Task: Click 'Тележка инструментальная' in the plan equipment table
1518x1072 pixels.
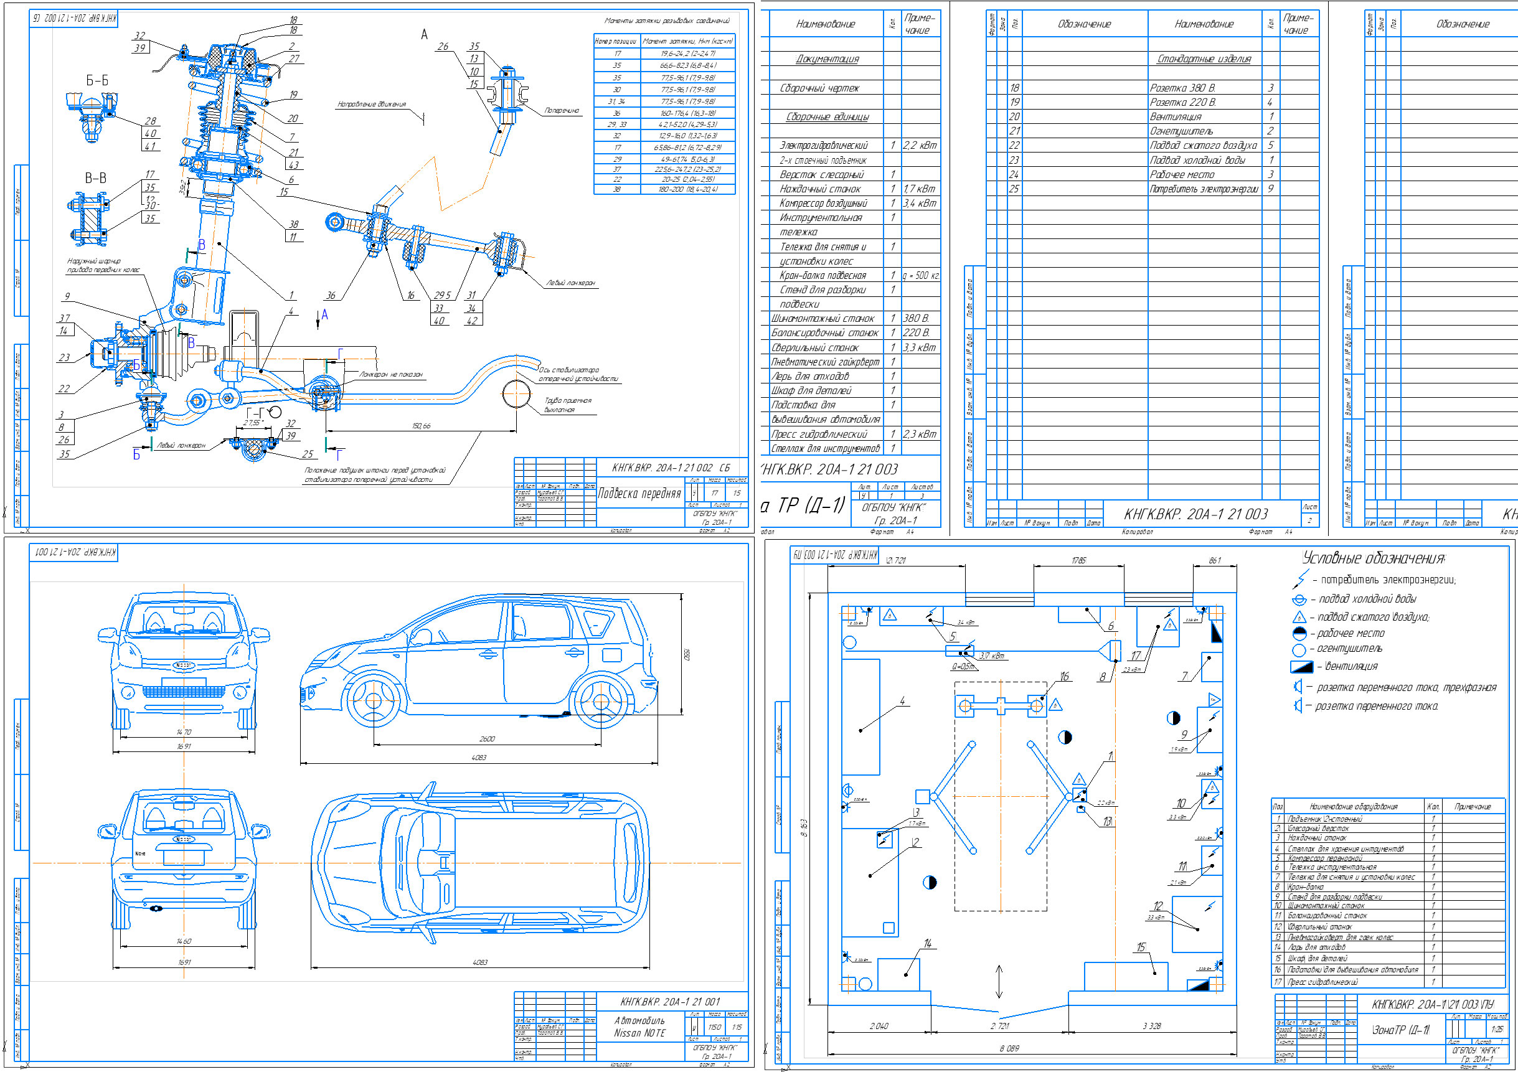Action: 1332,867
